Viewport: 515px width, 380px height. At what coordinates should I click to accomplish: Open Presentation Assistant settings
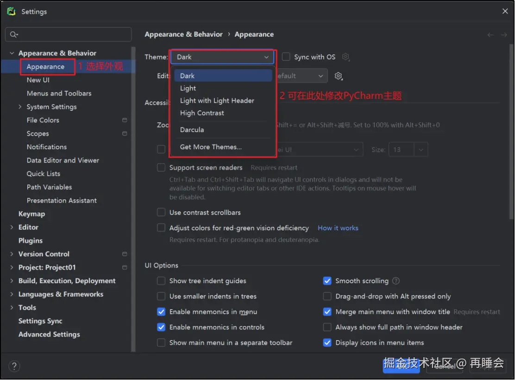[62, 201]
